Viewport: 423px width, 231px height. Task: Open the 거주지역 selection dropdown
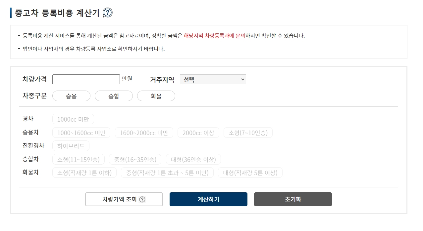tap(213, 79)
